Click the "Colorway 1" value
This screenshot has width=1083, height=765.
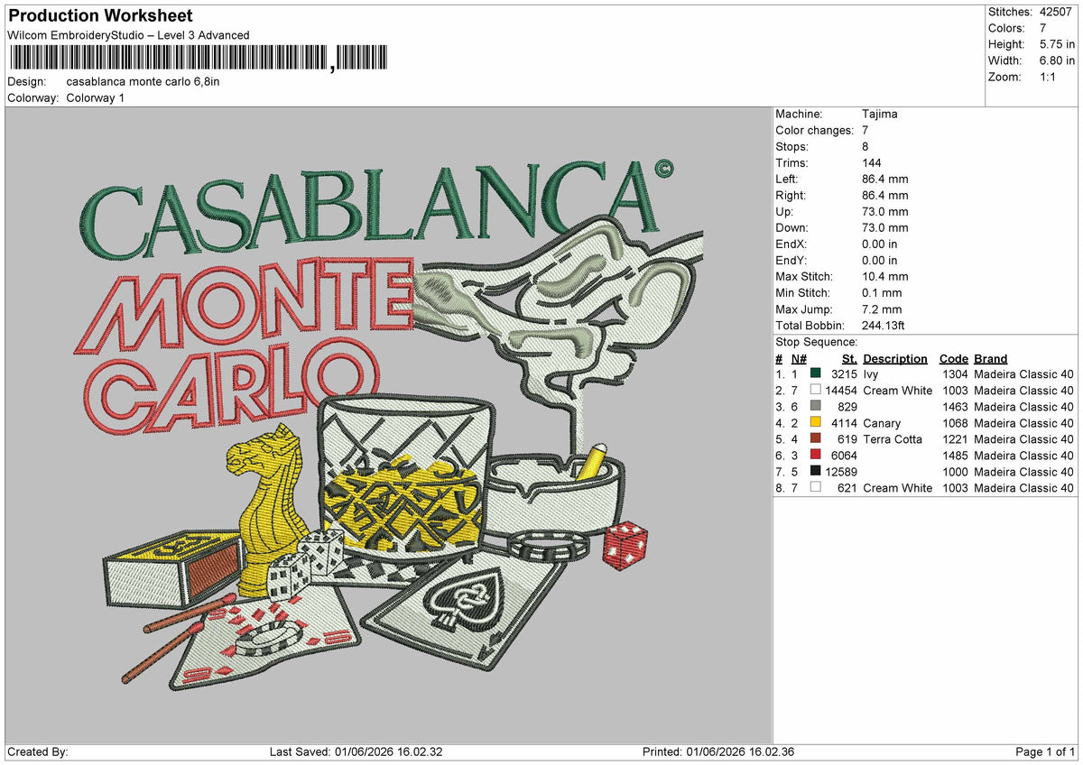coord(96,97)
